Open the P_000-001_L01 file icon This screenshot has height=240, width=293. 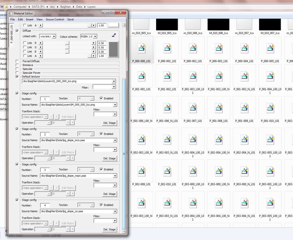167,49
